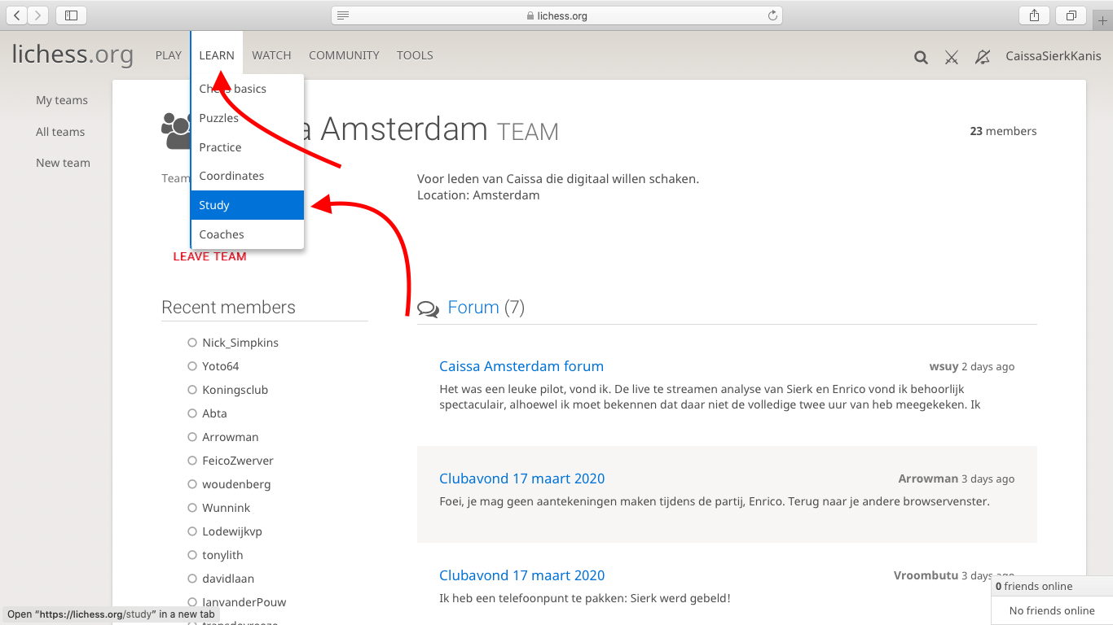Select Coordinates in Learn dropdown
The image size is (1113, 625).
coord(247,176)
